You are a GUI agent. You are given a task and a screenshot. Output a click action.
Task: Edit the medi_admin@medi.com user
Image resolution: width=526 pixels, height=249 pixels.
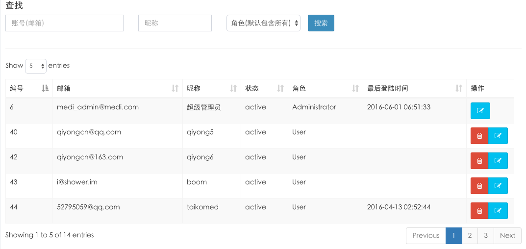point(480,111)
